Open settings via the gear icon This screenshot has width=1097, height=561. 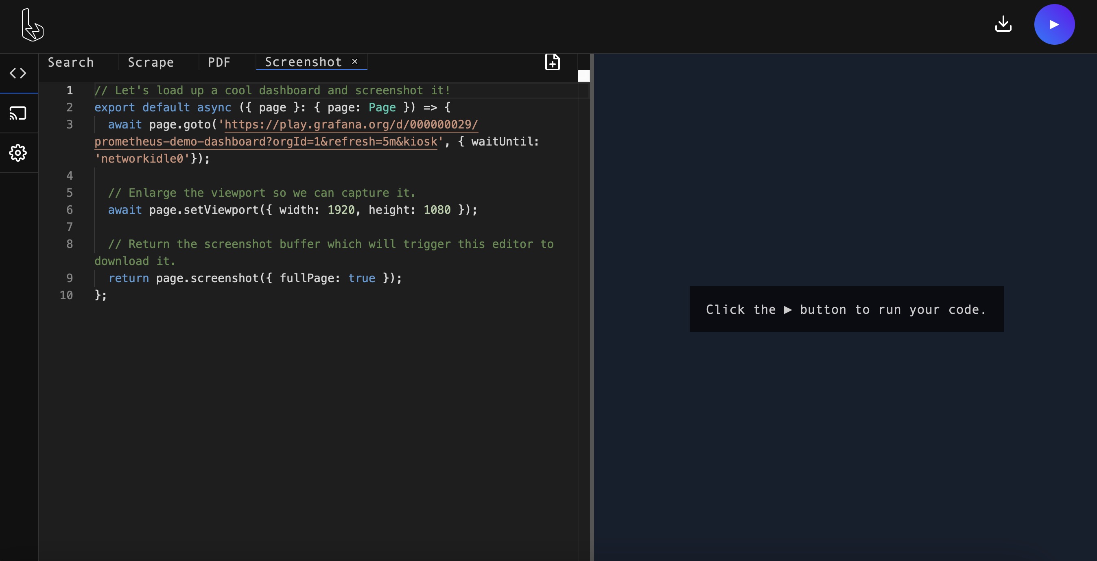tap(18, 153)
